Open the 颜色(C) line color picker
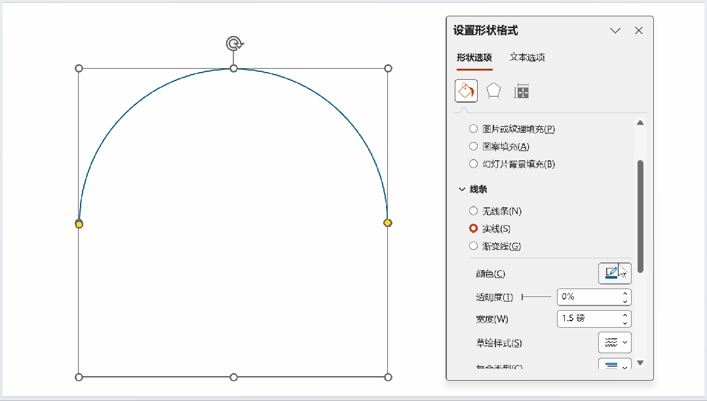Viewport: 707px width, 401px height. point(615,273)
